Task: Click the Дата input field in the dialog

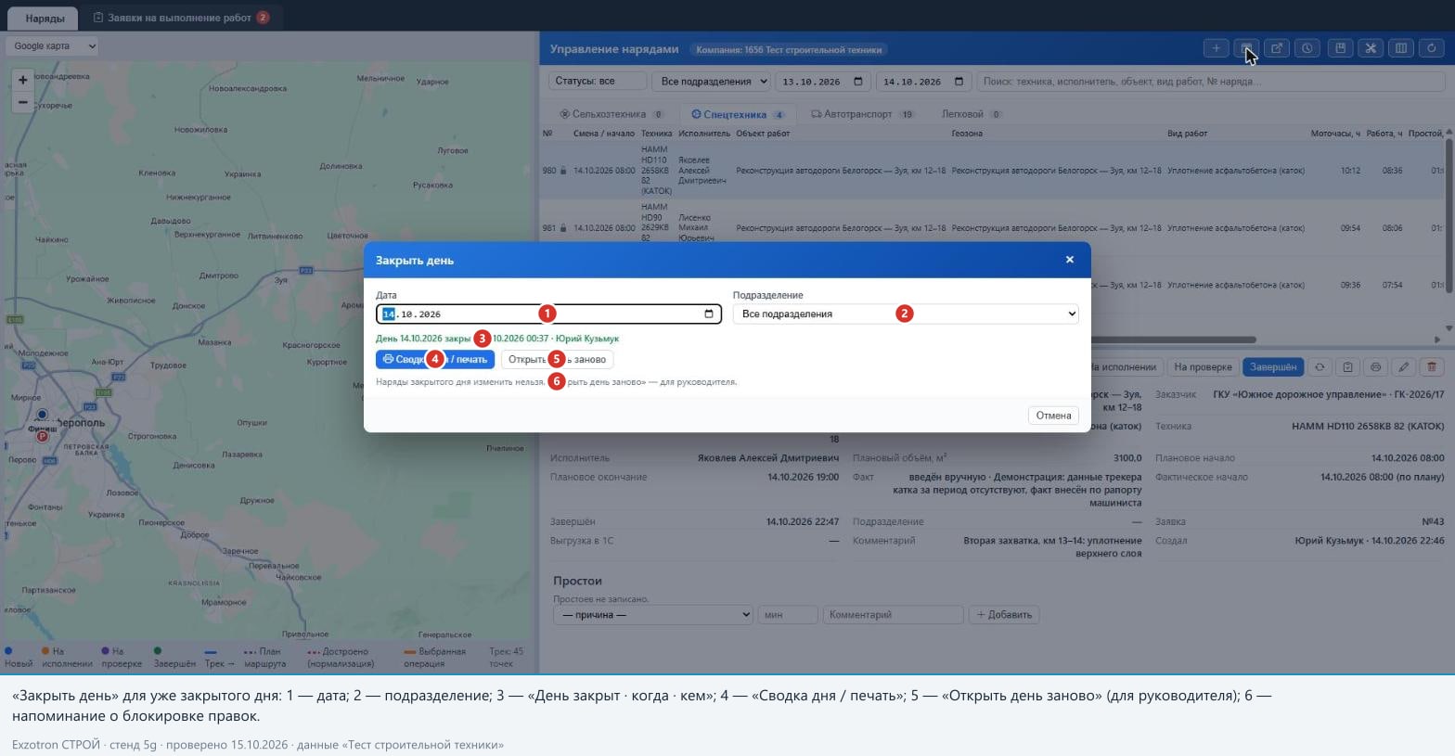Action: pos(548,314)
